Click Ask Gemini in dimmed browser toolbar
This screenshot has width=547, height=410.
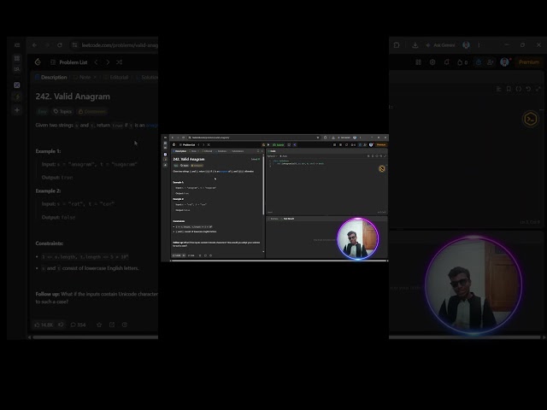click(441, 45)
